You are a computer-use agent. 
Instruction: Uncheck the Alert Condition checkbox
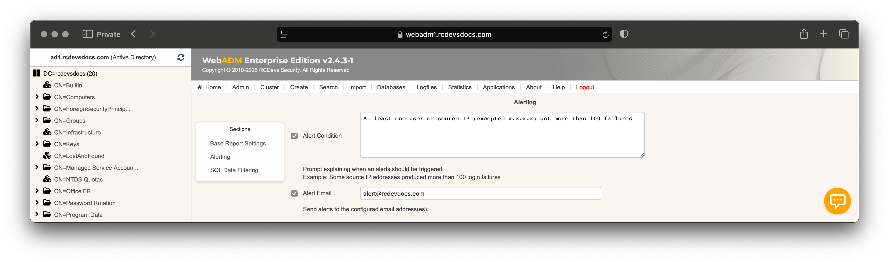(294, 136)
